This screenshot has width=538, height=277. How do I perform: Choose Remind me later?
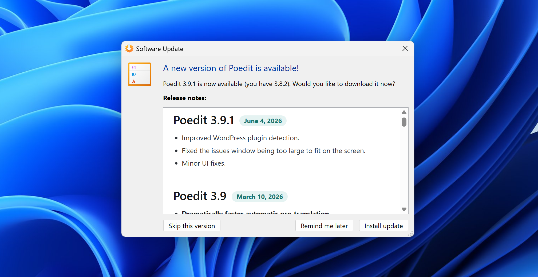coord(324,226)
